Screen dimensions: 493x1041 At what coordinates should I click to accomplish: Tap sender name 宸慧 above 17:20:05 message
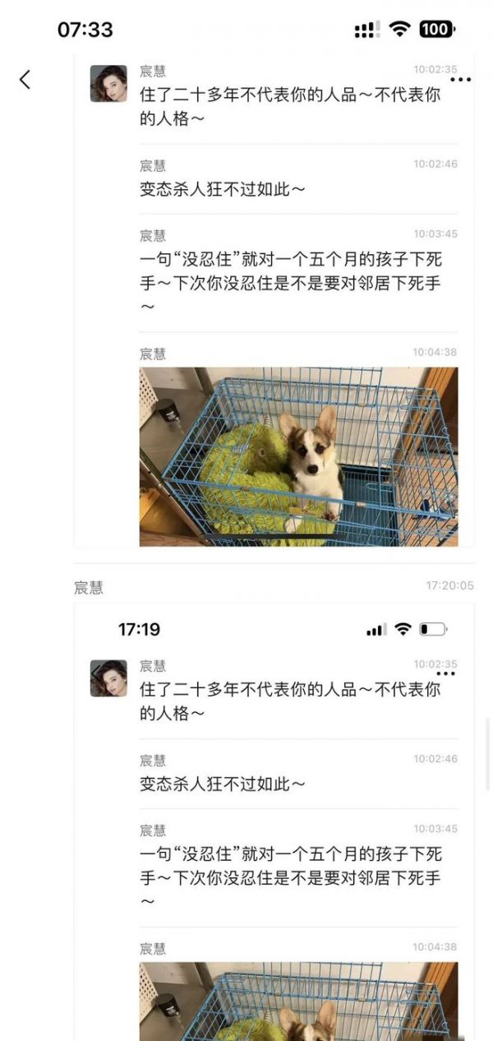coord(89,587)
